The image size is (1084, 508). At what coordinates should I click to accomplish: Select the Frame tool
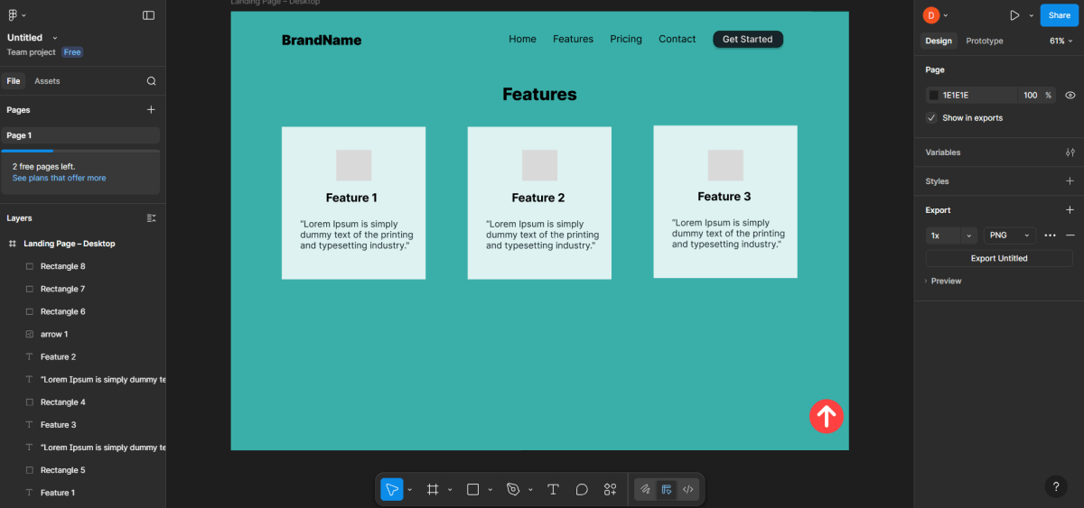tap(433, 489)
